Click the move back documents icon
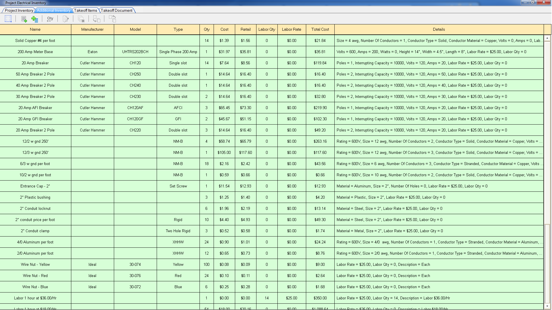This screenshot has height=310, width=552. 112,19
